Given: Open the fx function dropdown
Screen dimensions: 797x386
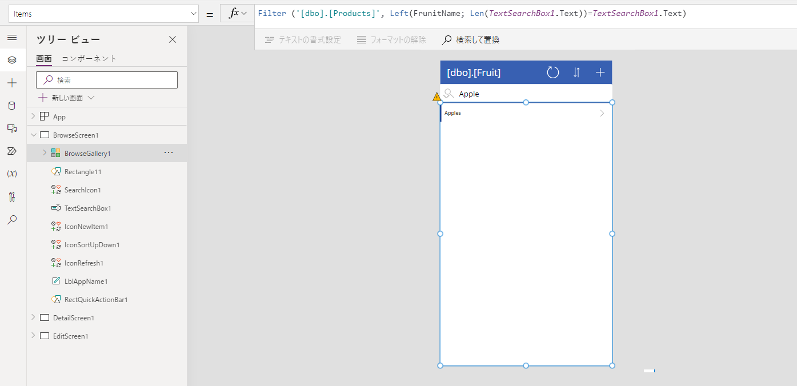Looking at the screenshot, I should [237, 14].
